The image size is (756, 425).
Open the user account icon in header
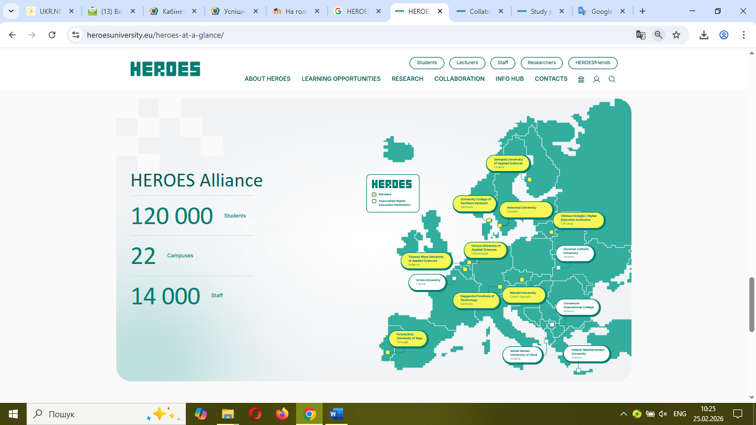pyautogui.click(x=596, y=79)
